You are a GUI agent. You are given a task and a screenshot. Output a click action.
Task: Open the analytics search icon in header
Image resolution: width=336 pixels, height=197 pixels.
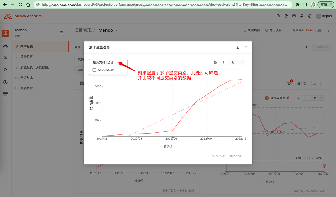click(x=279, y=16)
